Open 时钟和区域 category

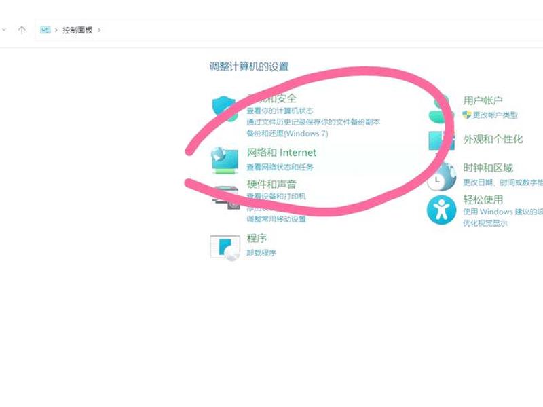[488, 168]
